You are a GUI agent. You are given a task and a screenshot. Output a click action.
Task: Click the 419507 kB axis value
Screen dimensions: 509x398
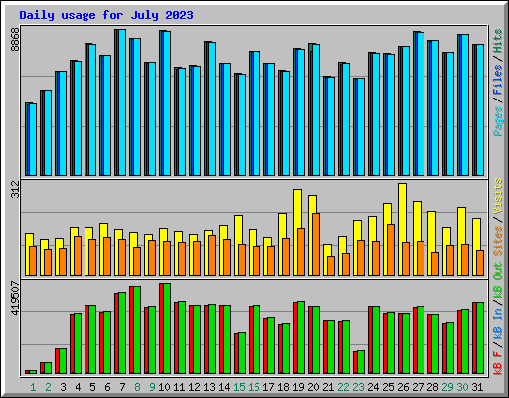point(15,298)
